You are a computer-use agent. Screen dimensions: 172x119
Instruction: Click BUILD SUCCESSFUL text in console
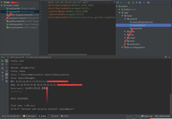pyautogui.click(x=19, y=99)
